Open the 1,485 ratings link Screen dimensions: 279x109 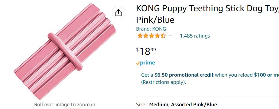point(195,36)
